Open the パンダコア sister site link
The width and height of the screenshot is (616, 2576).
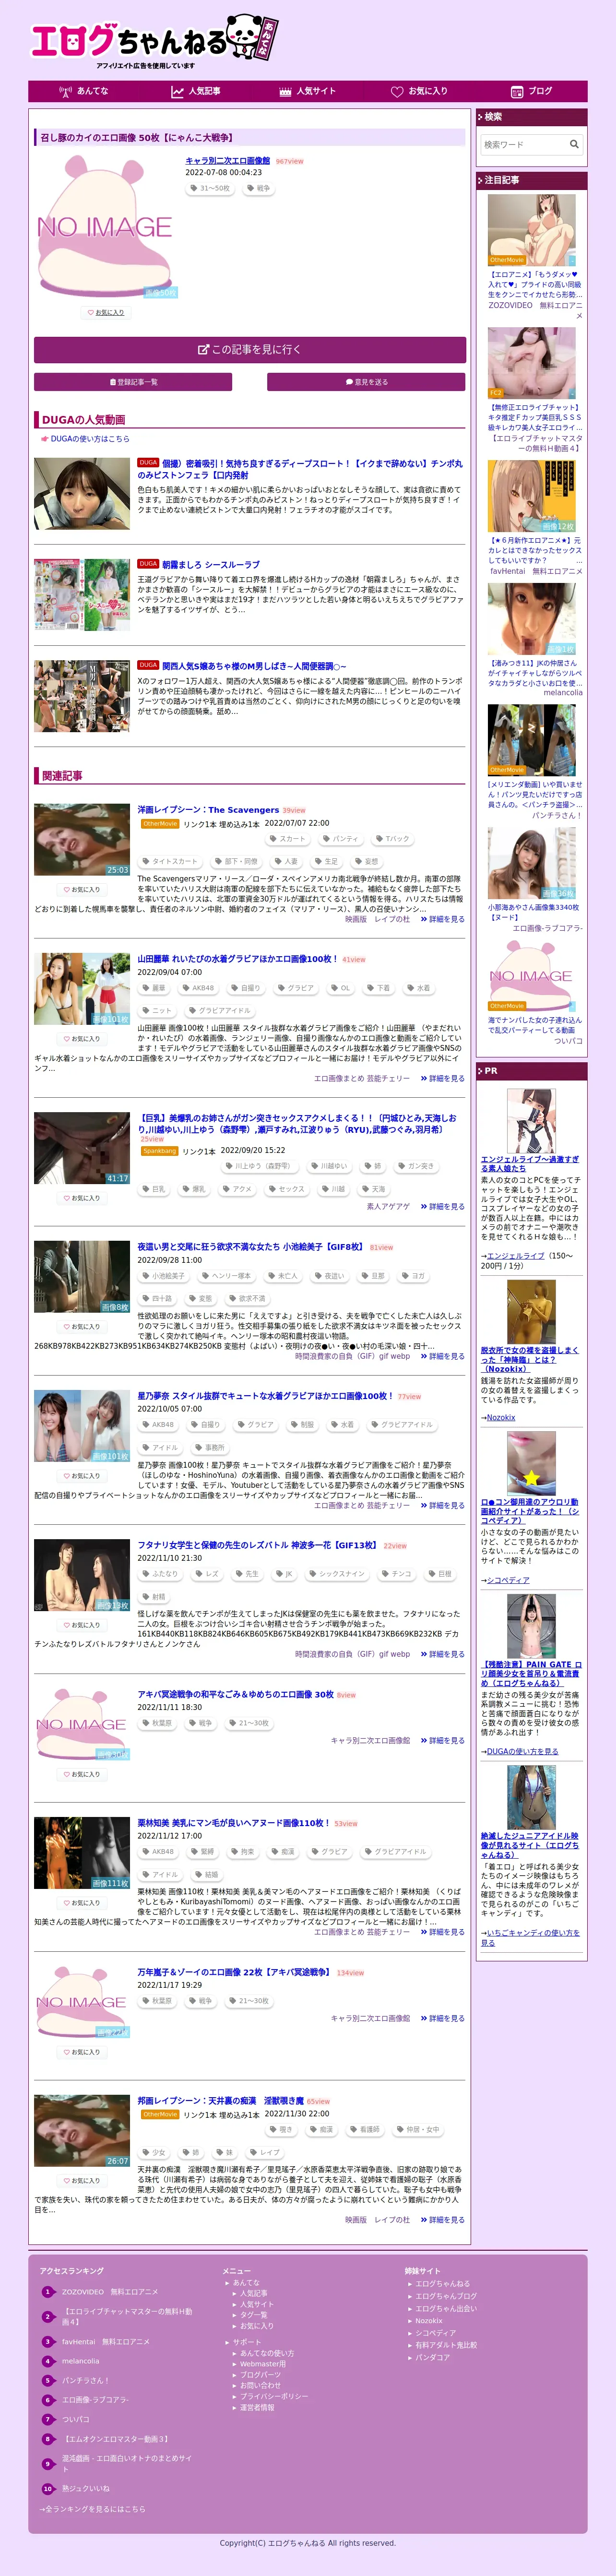pos(432,2357)
